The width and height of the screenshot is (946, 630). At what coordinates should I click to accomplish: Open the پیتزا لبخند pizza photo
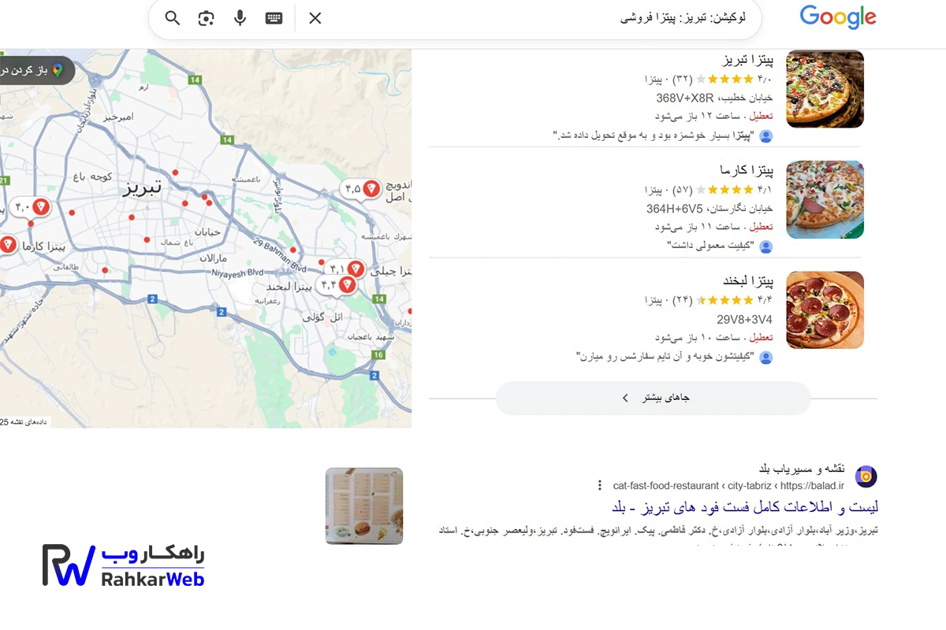coord(825,310)
